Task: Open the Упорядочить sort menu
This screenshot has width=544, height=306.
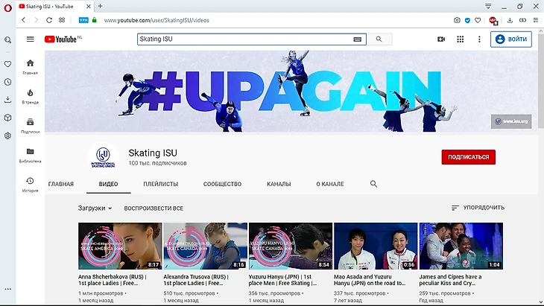Action: (x=478, y=208)
